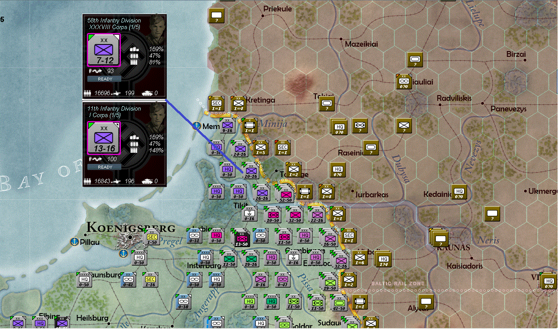Click the 'I Corps (1/5)' label

point(105,115)
